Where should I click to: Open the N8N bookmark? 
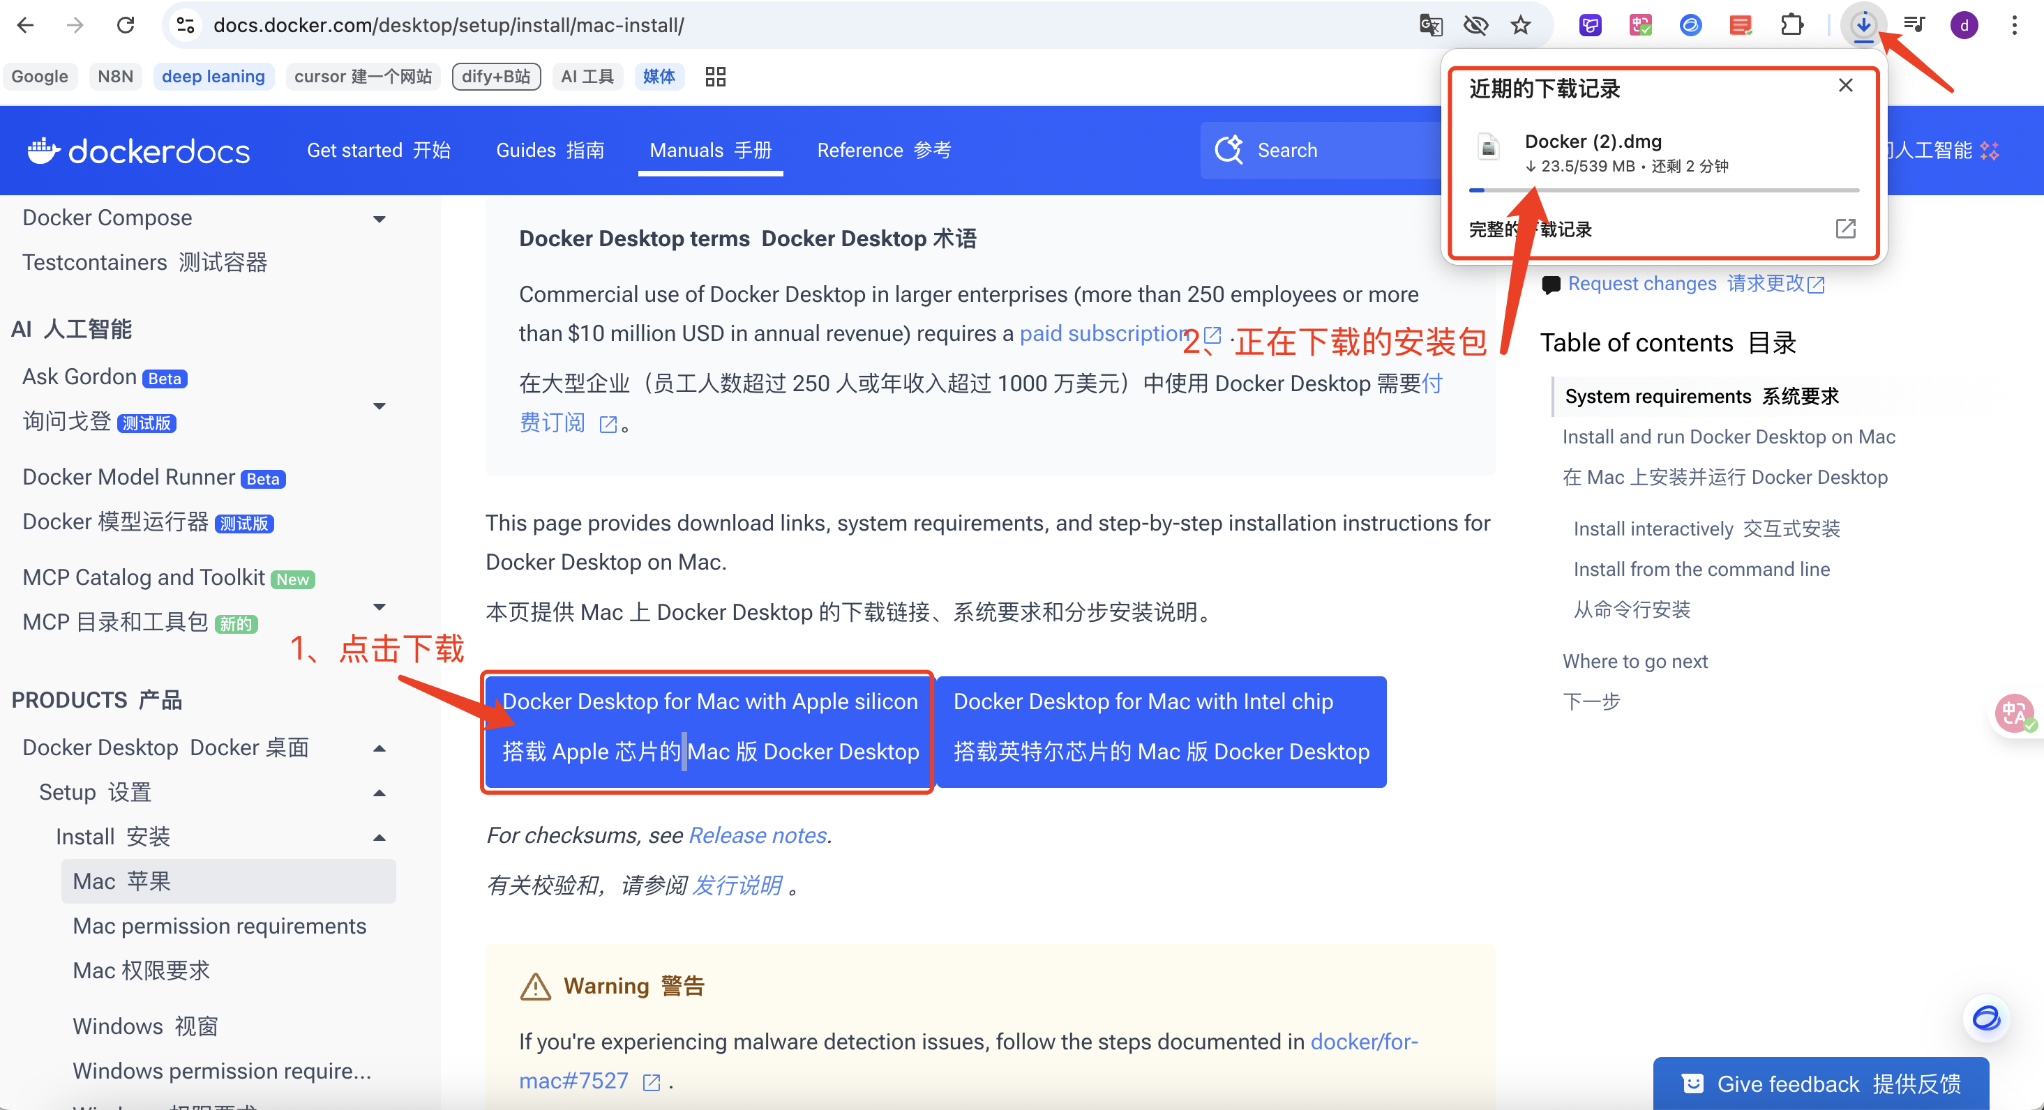(x=115, y=76)
